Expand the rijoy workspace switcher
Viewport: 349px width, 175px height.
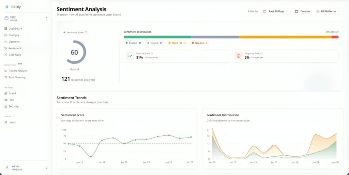(x=26, y=18)
